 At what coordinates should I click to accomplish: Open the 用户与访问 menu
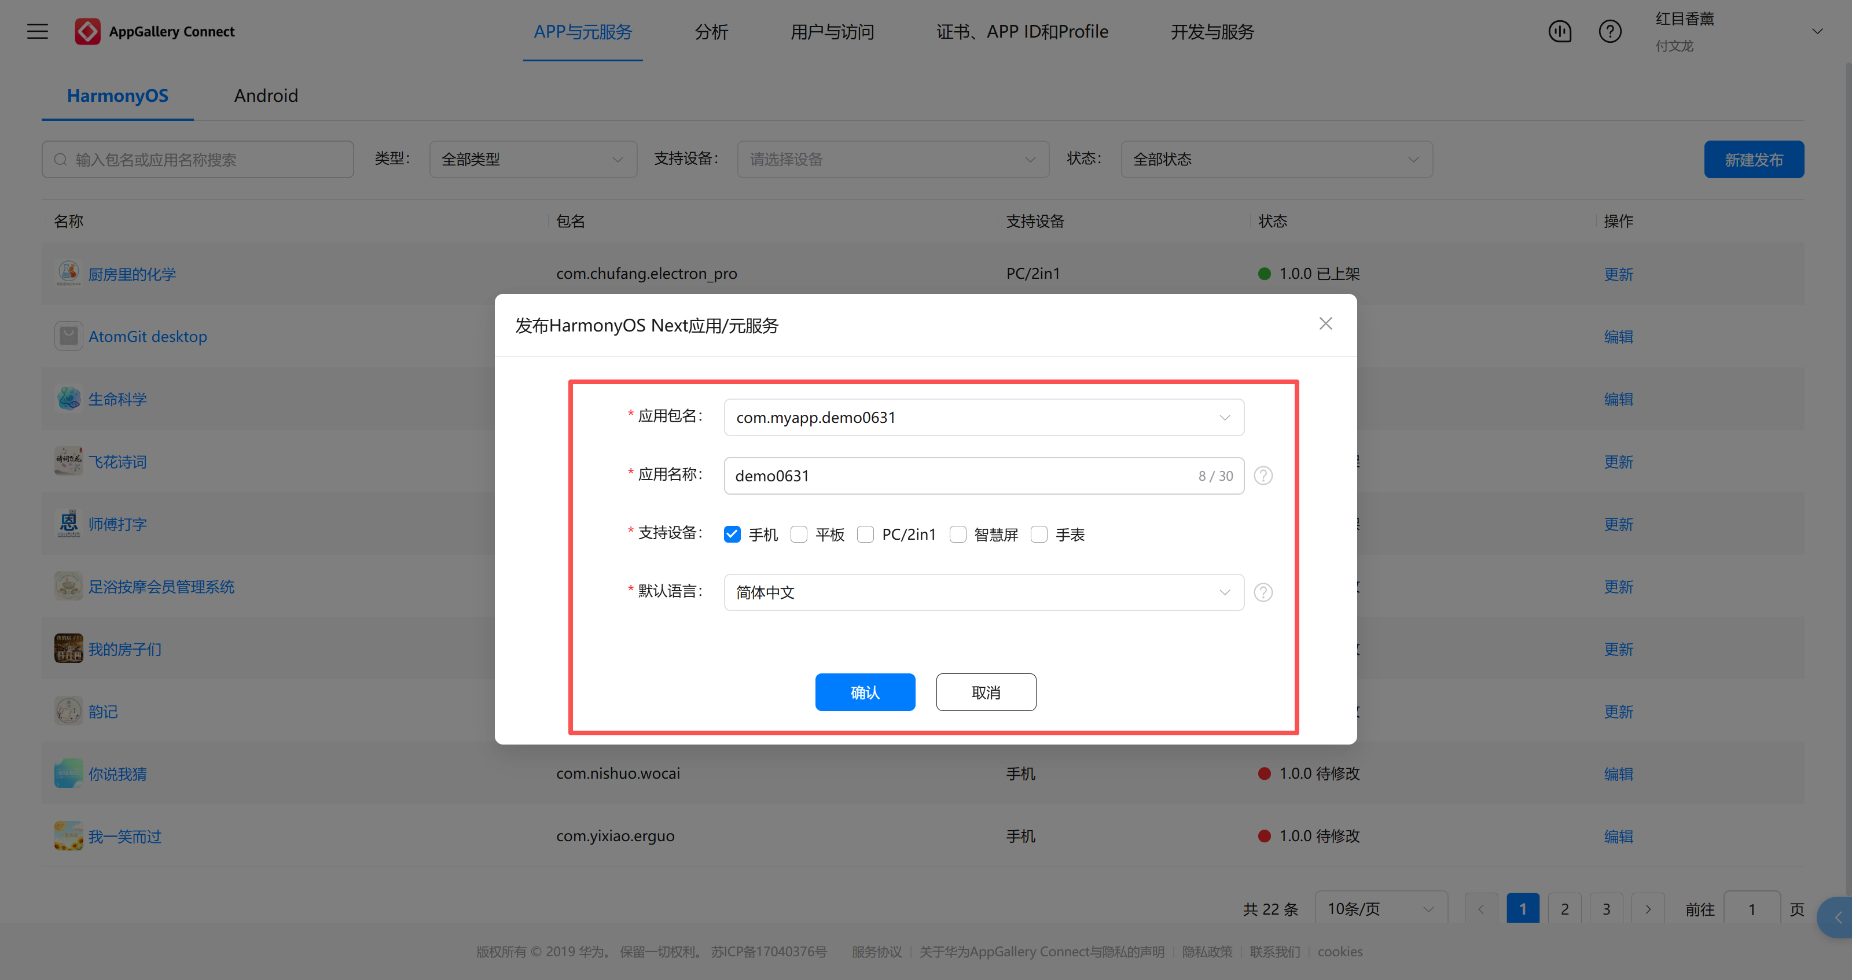(832, 32)
